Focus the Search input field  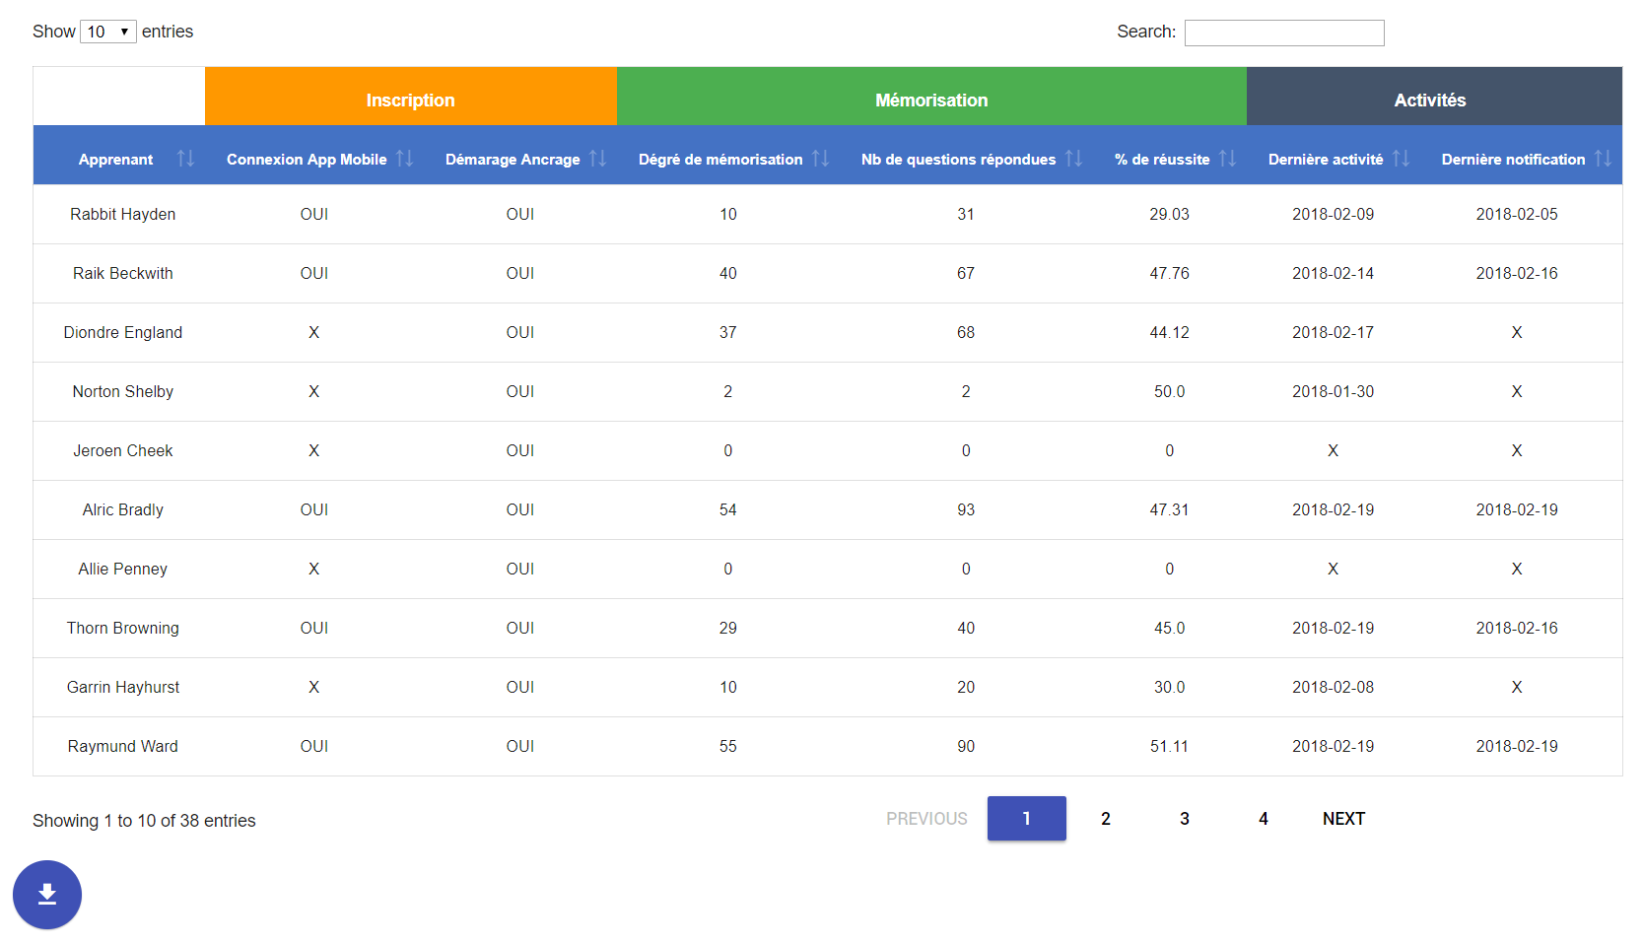(1283, 33)
